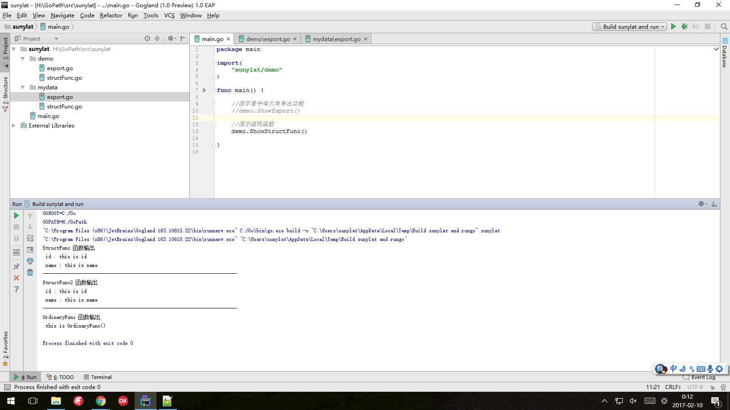The width and height of the screenshot is (730, 410).
Task: Open the File menu
Action: pos(7,15)
